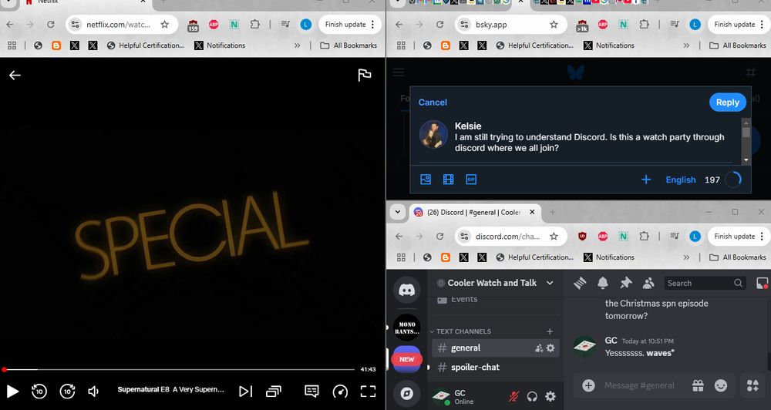
Task: Open Extensions puzzle menu in Netflix window
Action: pyautogui.click(x=254, y=25)
